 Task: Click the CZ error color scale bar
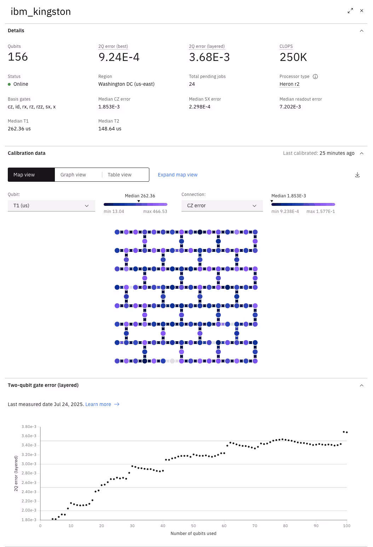303,204
